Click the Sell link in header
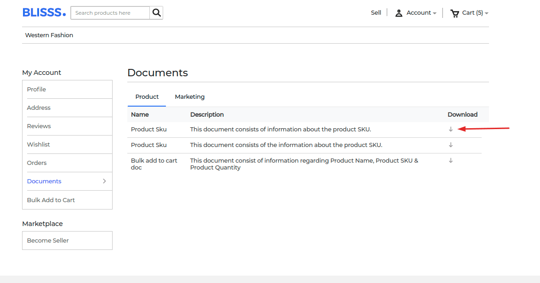This screenshot has width=540, height=283. point(376,13)
